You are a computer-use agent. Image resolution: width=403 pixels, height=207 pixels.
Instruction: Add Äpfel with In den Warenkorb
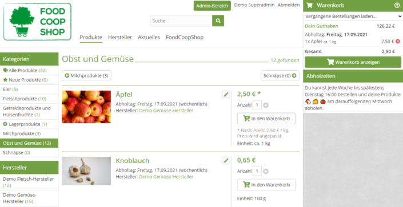pos(266,119)
